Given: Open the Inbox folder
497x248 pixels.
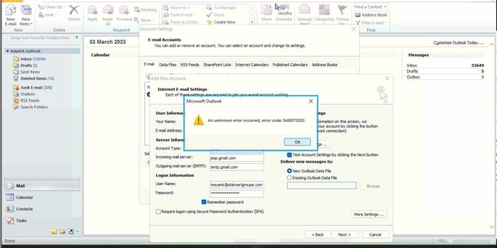Looking at the screenshot, I should [x=29, y=59].
